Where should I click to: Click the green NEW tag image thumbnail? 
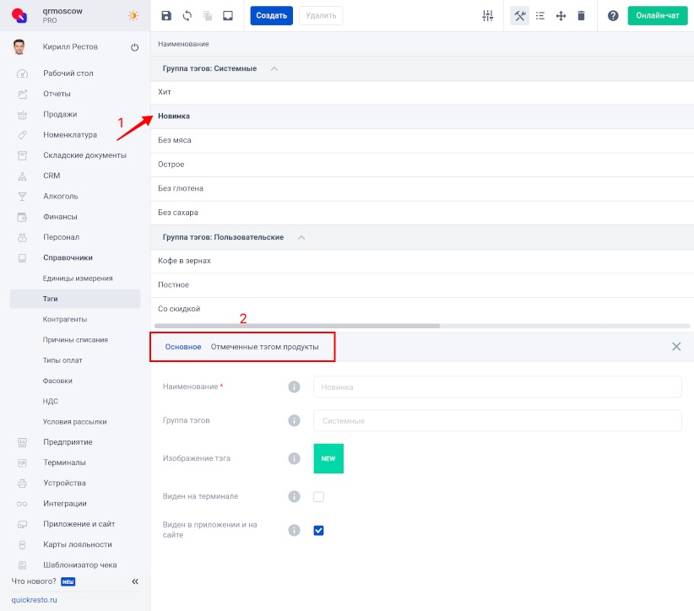tap(328, 458)
